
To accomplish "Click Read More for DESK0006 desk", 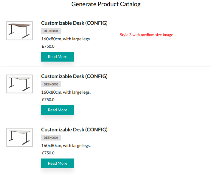I will (57, 163).
